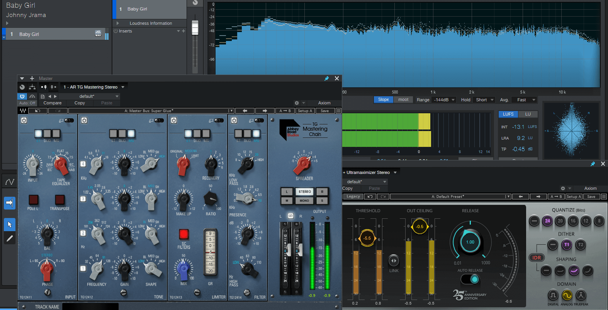
Task: Click Setup A in TG Mastering toolbar
Action: (305, 111)
